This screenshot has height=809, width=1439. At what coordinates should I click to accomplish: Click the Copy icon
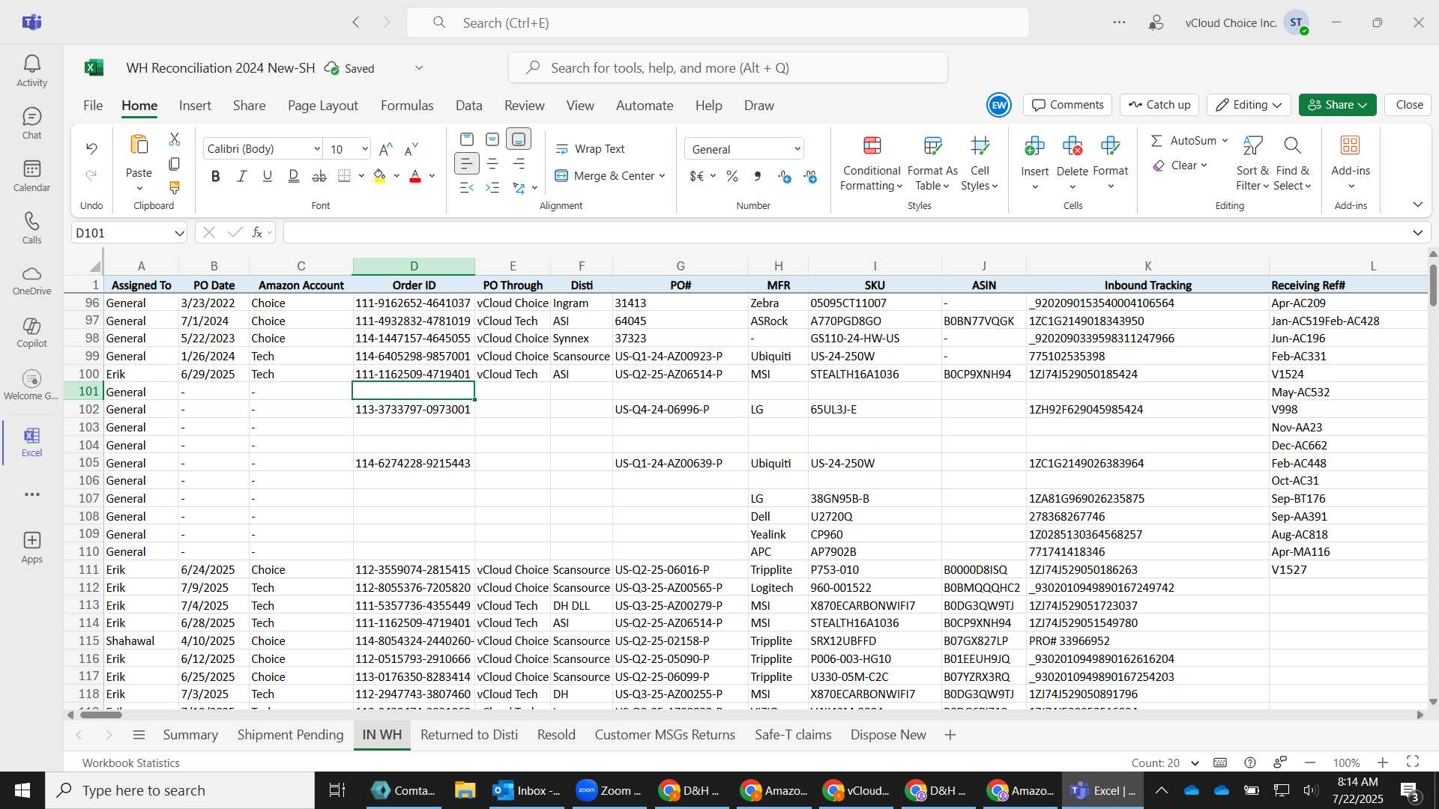tap(175, 163)
